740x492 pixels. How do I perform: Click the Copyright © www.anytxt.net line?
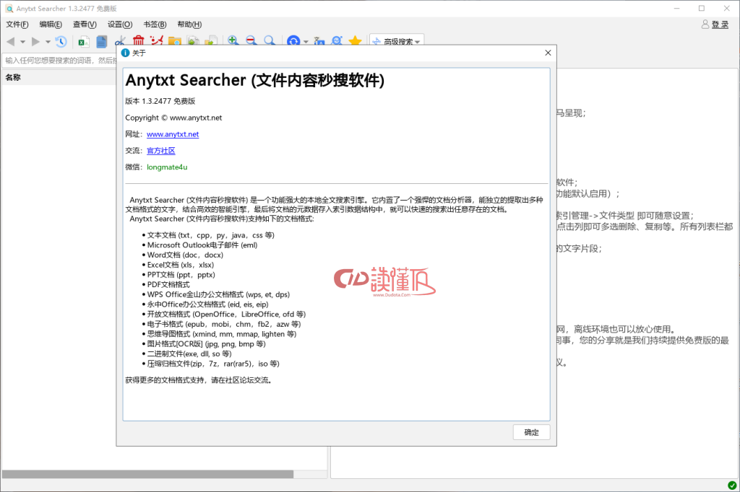(173, 118)
